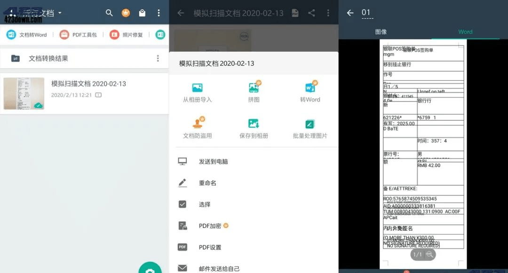Screen dimensions: 508x273
Task: Choose 文档防盗用 watermark option
Action: pyautogui.click(x=197, y=128)
